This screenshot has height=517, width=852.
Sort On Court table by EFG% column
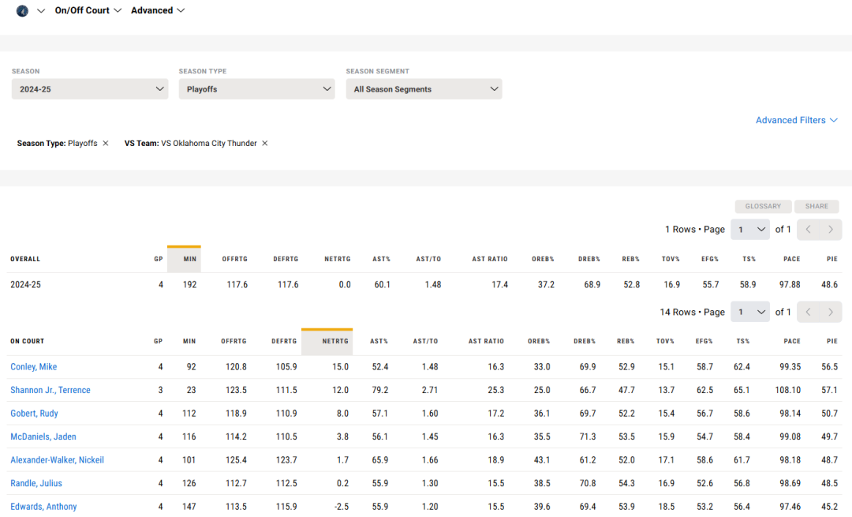click(x=704, y=342)
